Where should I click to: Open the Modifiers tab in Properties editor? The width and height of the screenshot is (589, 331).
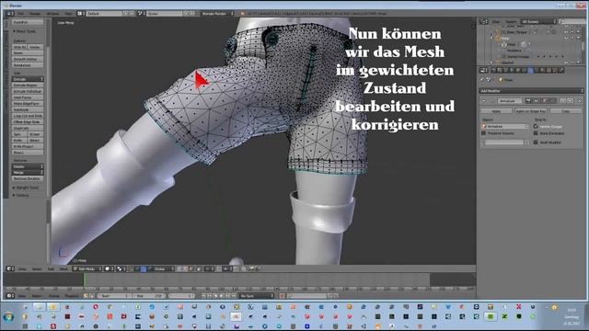tap(530, 70)
